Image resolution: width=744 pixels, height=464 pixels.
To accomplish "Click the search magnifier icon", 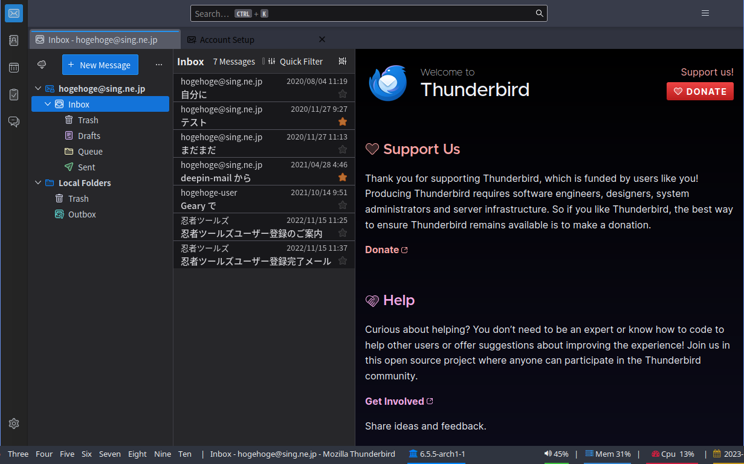I will point(539,13).
